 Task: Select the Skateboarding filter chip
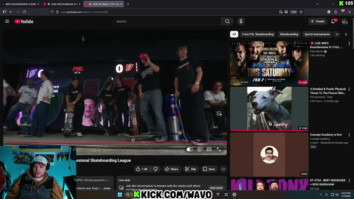click(x=289, y=34)
